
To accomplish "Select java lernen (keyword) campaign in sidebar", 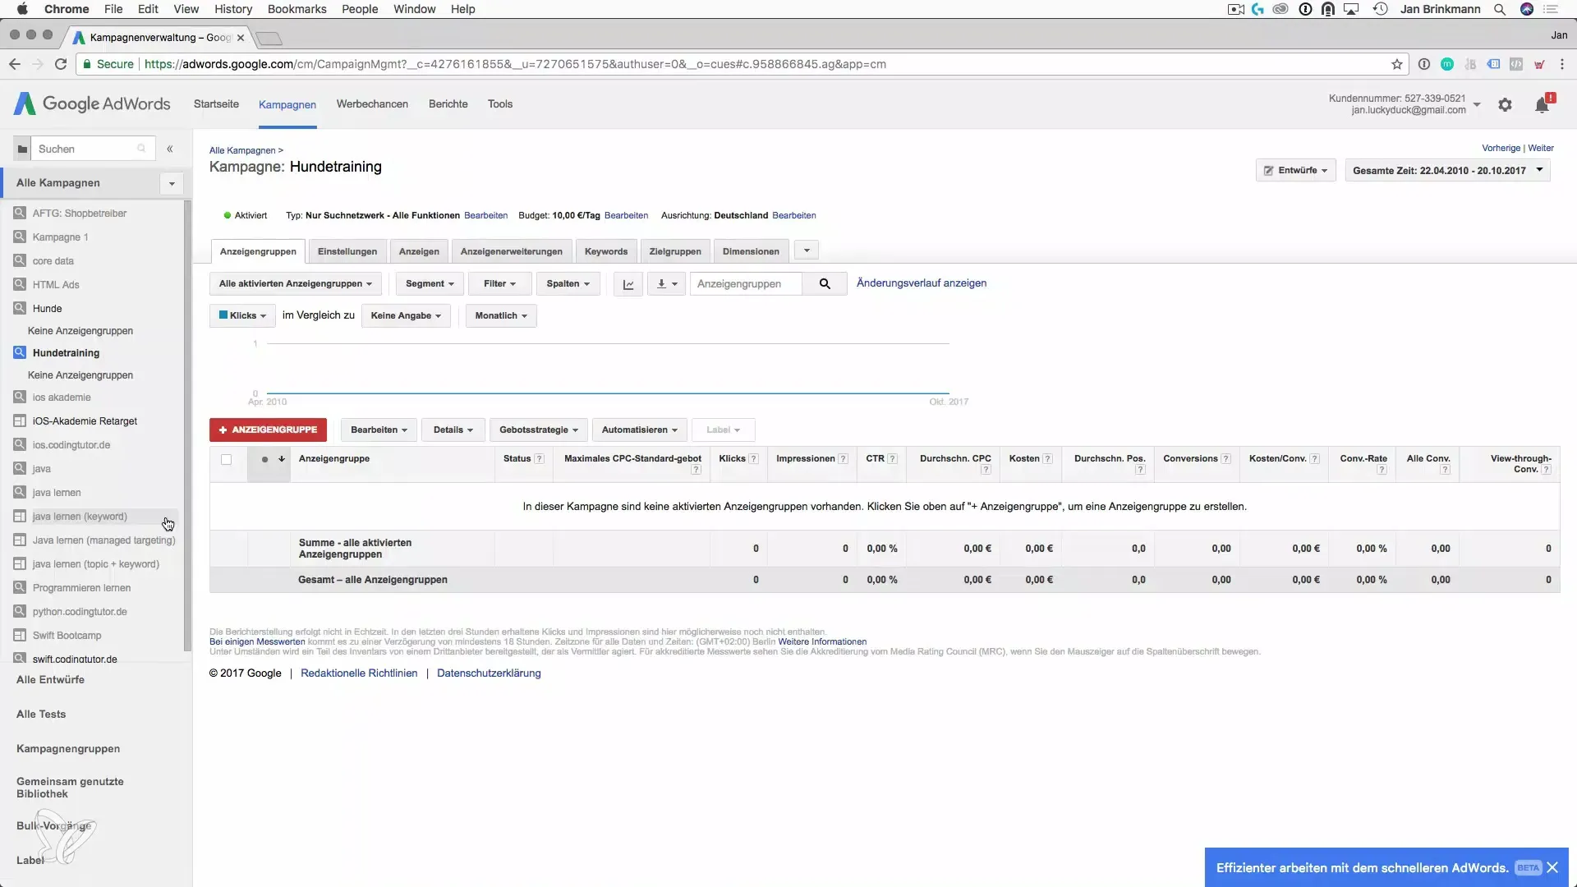I will tap(80, 517).
